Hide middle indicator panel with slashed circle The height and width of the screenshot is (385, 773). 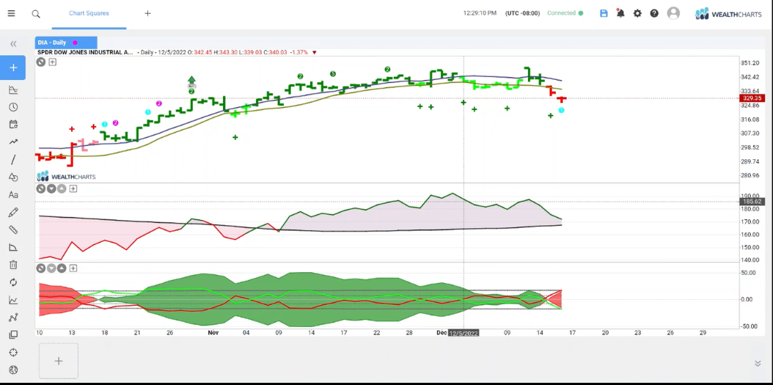pos(41,188)
